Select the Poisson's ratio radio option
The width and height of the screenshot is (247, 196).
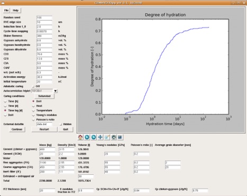point(33,120)
